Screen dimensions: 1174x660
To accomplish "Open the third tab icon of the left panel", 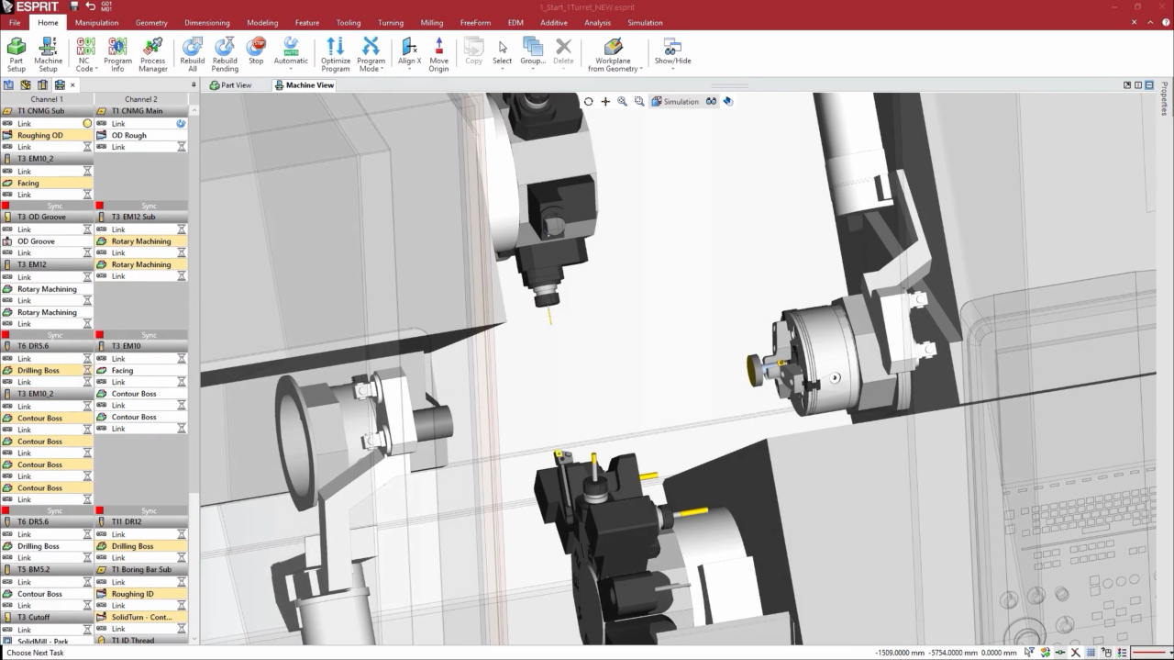I will point(43,84).
